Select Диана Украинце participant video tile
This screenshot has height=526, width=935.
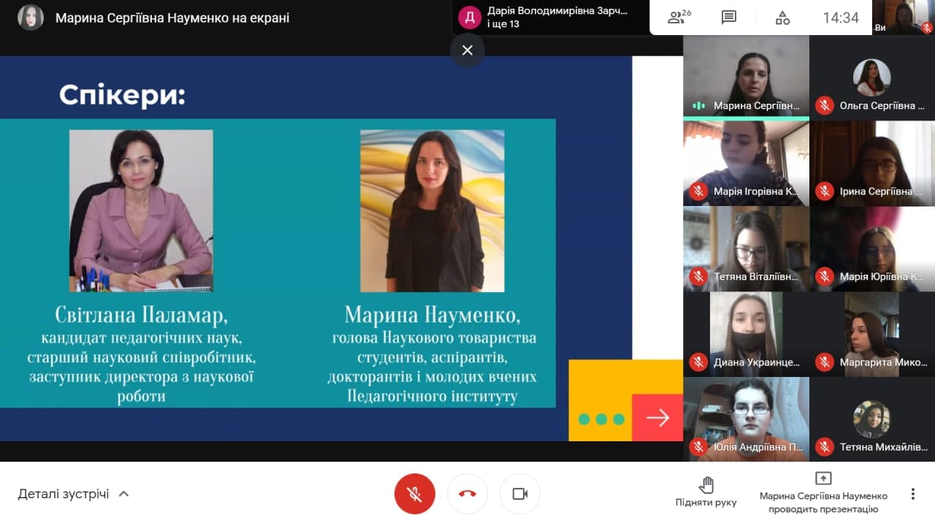click(x=746, y=333)
